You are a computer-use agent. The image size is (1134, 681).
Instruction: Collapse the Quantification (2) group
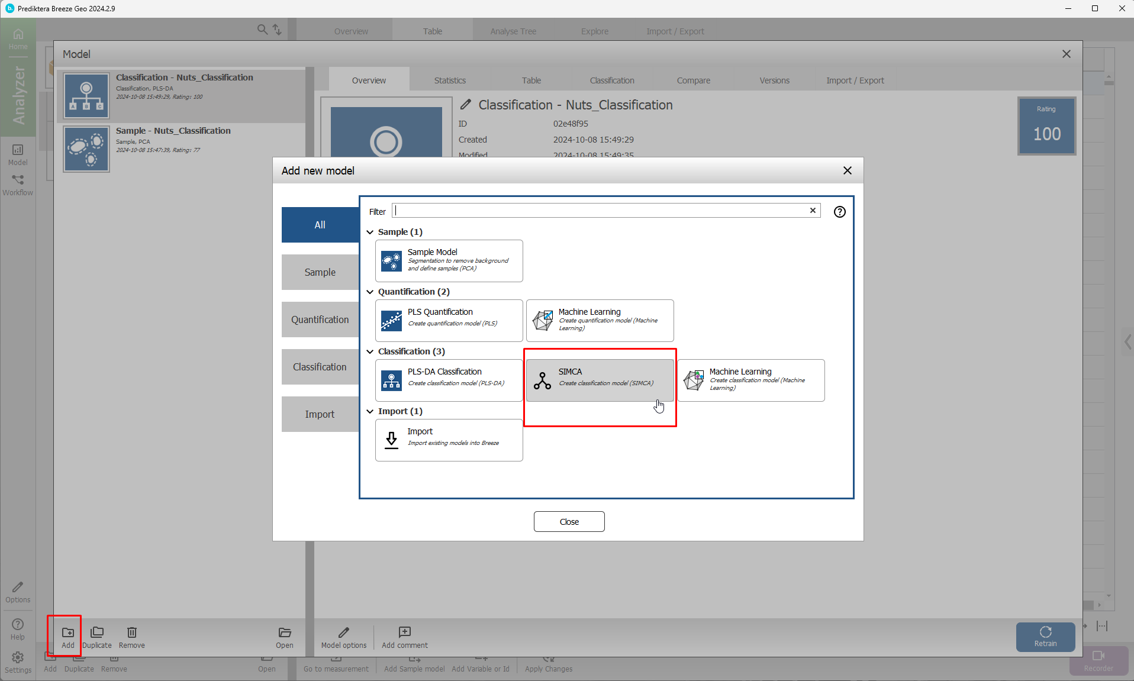point(370,292)
